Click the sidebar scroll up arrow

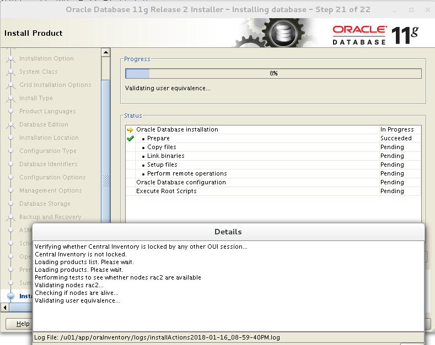point(106,52)
